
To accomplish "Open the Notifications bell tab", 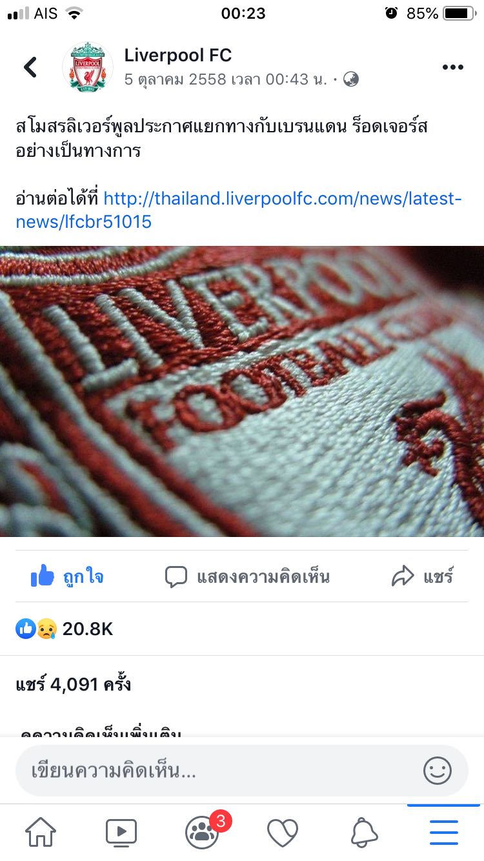I will click(364, 833).
